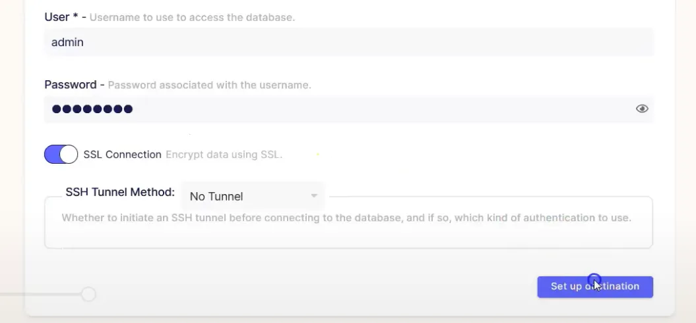
Task: Click the admin text in User field
Action: 67,42
